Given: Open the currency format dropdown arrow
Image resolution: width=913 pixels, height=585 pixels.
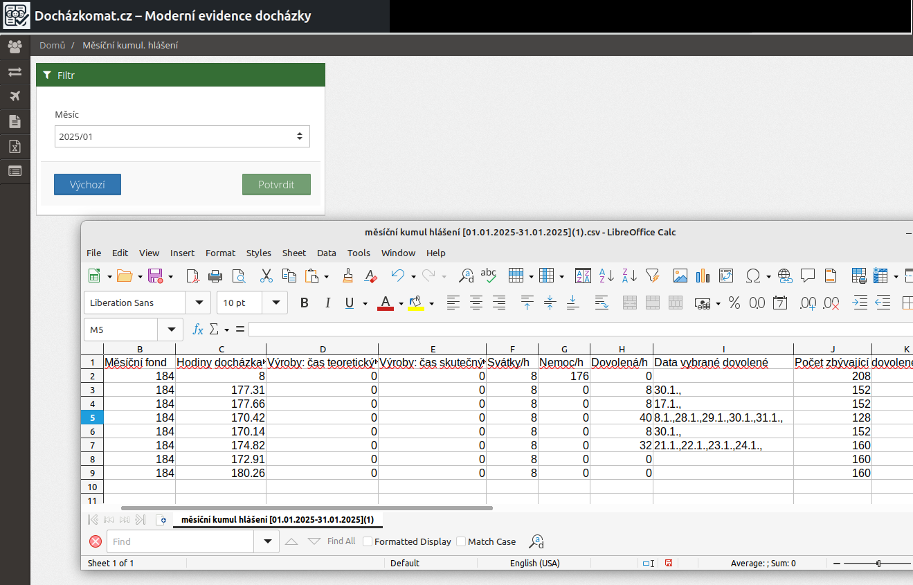Looking at the screenshot, I should (x=718, y=303).
